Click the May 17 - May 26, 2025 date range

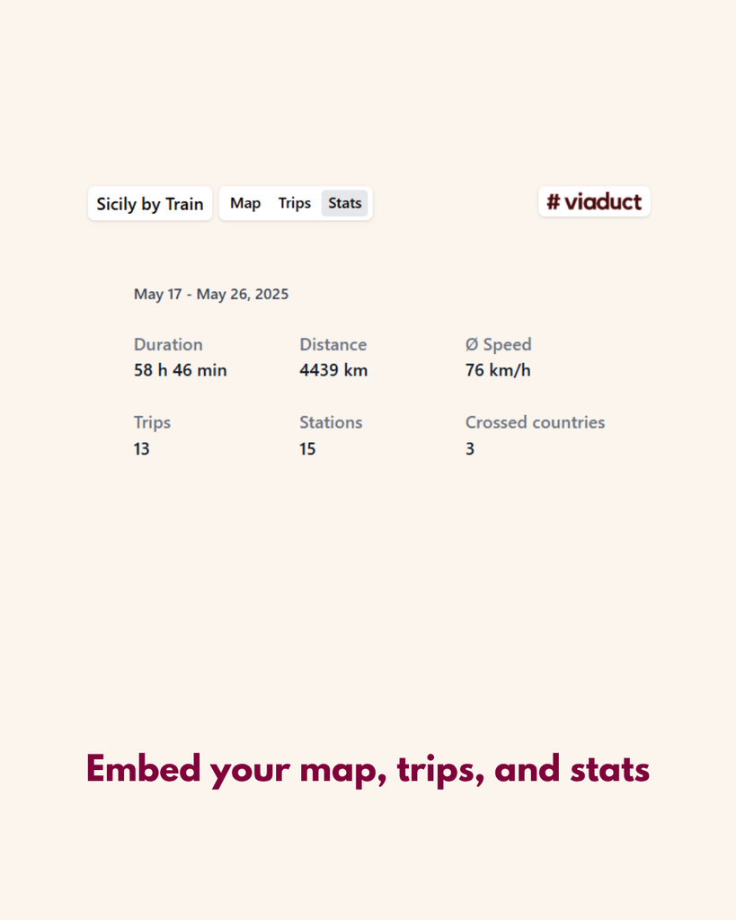point(211,294)
